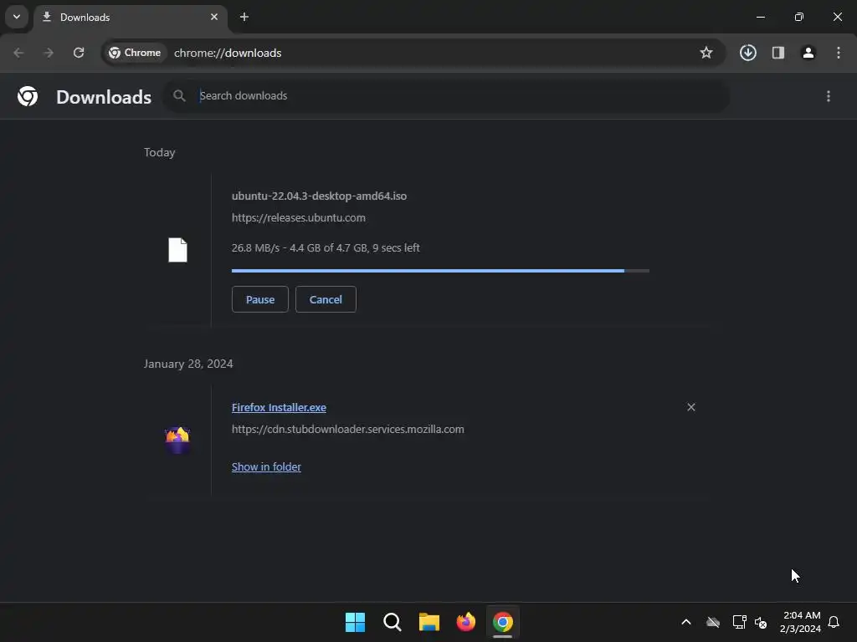Launch File Explorer from the taskbar
This screenshot has height=642, width=857.
(429, 622)
